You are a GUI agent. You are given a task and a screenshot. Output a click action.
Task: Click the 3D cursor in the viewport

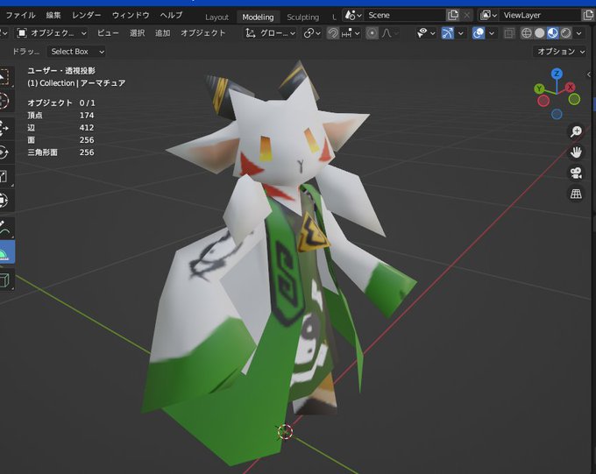(285, 432)
